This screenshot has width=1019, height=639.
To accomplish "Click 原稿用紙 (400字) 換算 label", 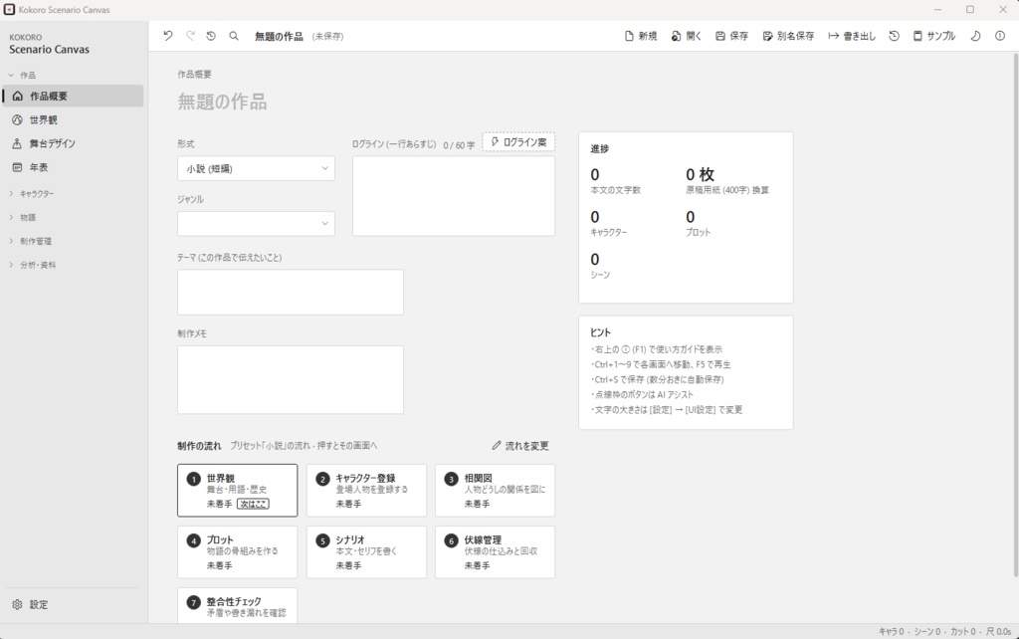I will [727, 190].
